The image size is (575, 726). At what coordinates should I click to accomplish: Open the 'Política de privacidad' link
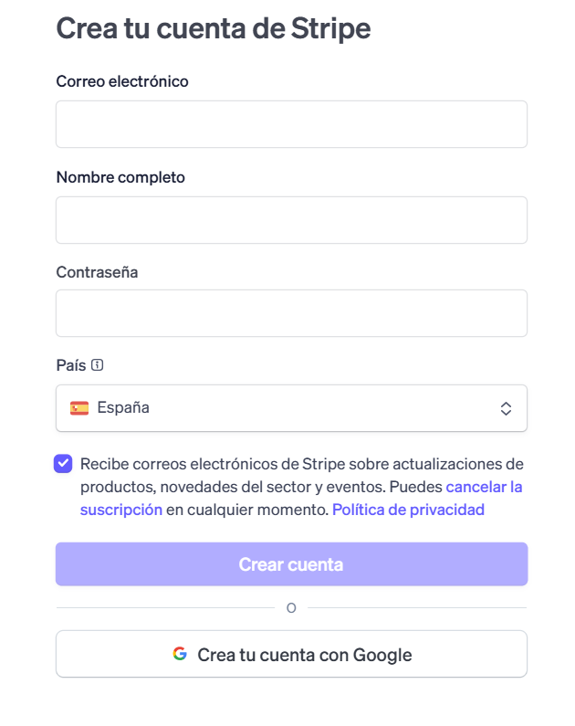click(408, 510)
